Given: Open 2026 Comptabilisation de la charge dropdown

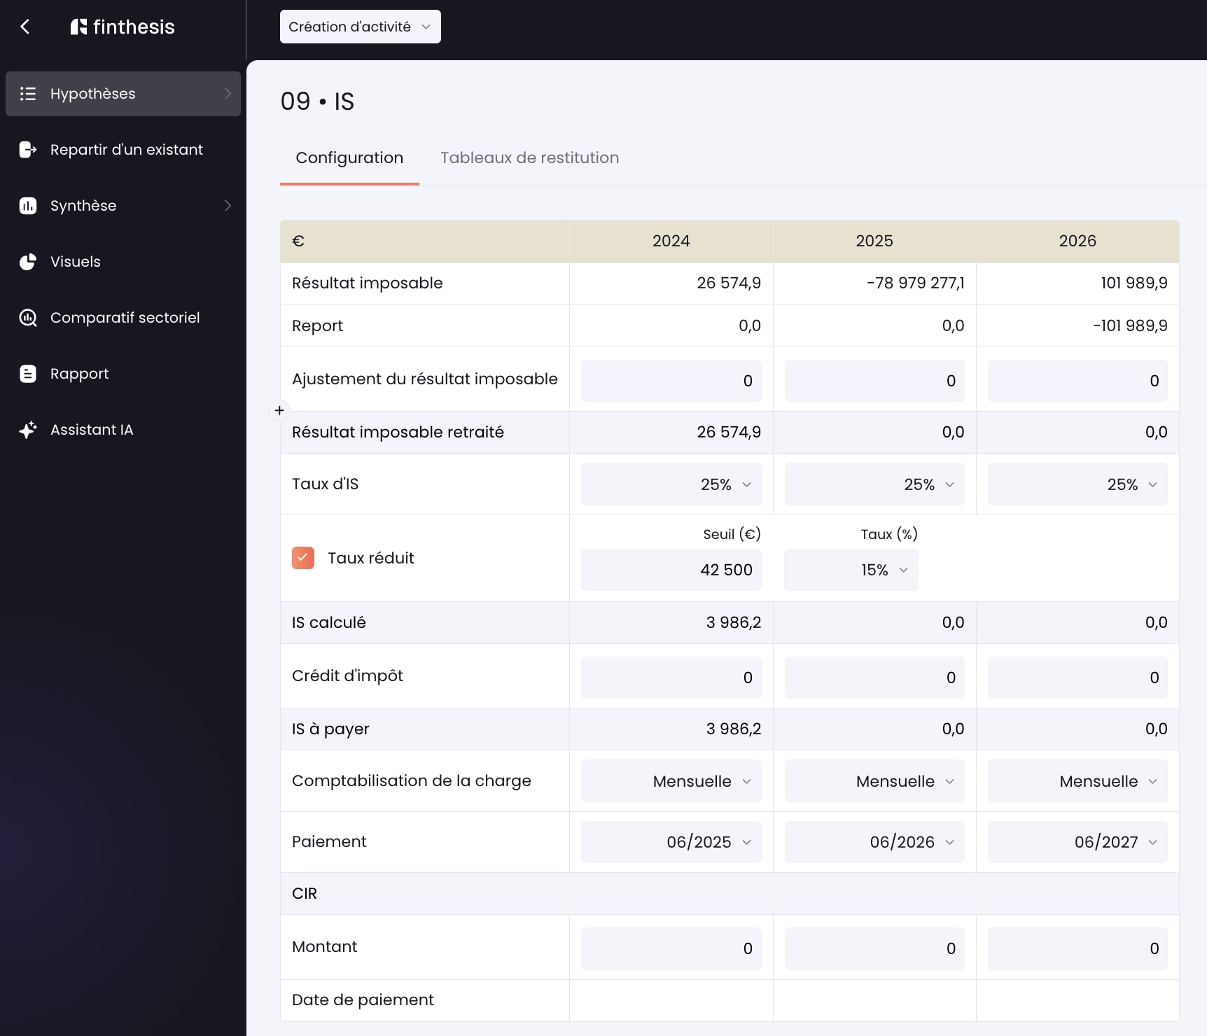Looking at the screenshot, I should tap(1077, 781).
